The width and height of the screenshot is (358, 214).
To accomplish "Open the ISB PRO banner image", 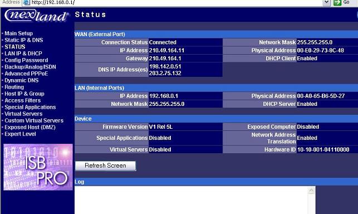I will (x=38, y=167).
